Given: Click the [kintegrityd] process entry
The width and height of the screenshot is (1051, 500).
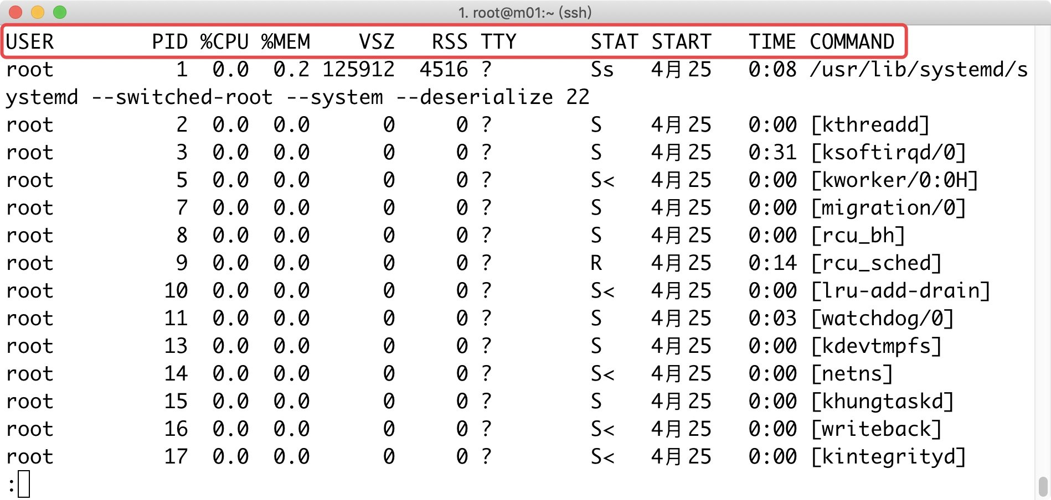Looking at the screenshot, I should coord(889,457).
